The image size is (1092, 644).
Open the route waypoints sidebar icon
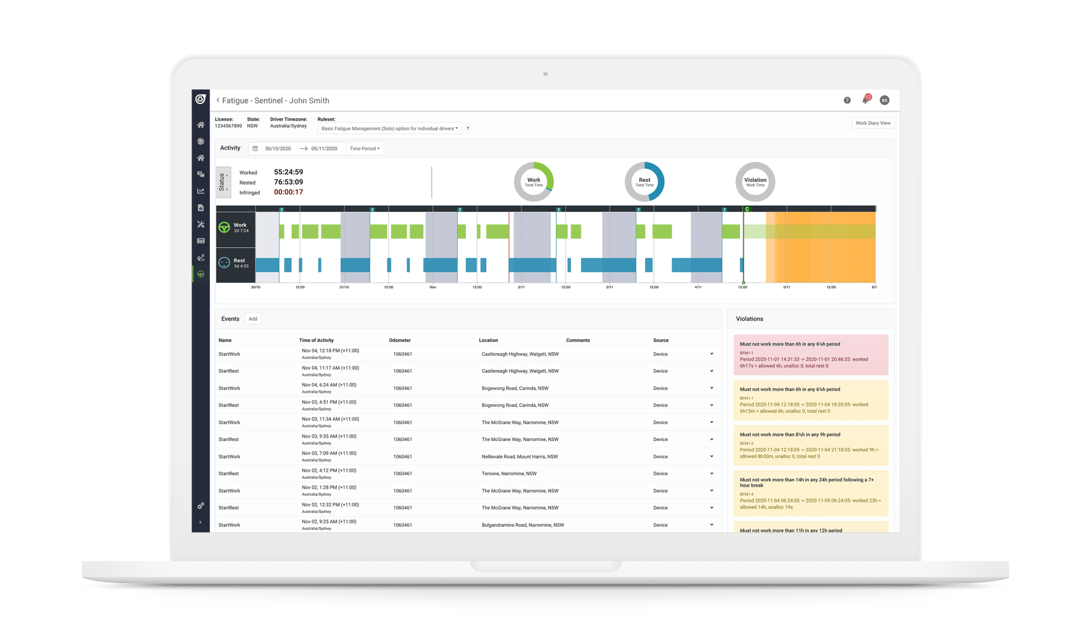click(201, 257)
